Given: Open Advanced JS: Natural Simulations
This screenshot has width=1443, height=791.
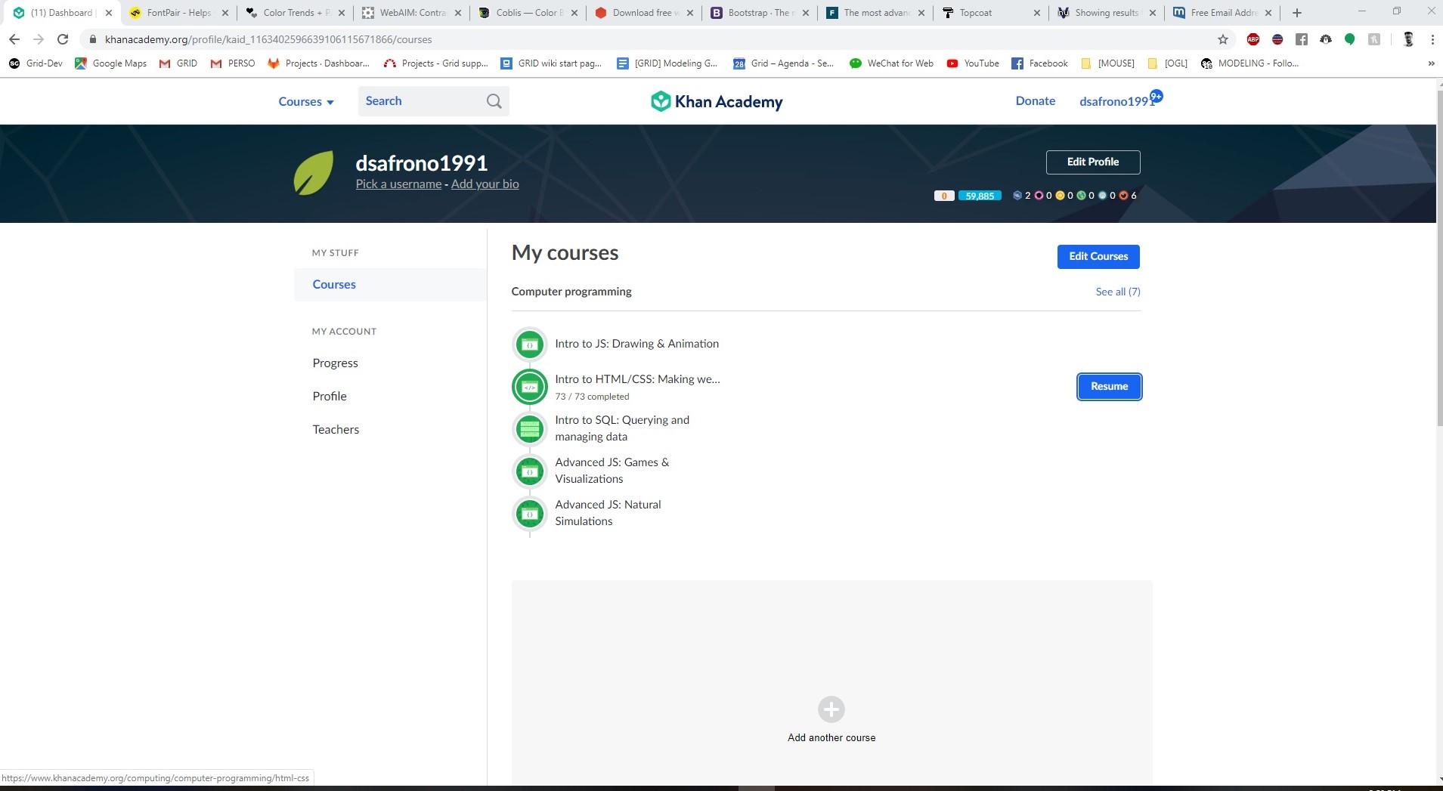Looking at the screenshot, I should 608,513.
